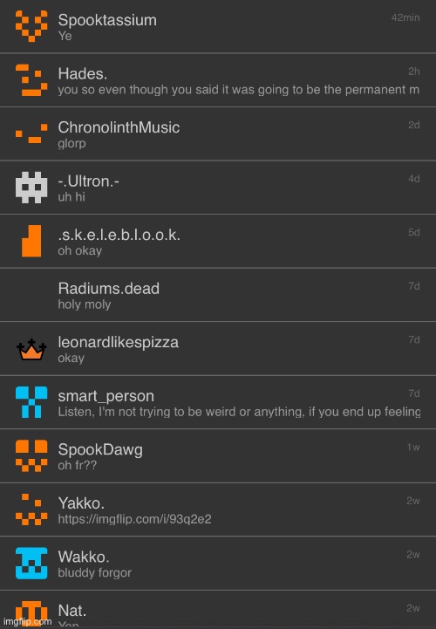Click Yakko.'s orange smiley avatar
The height and width of the screenshot is (629, 436).
pyautogui.click(x=31, y=509)
